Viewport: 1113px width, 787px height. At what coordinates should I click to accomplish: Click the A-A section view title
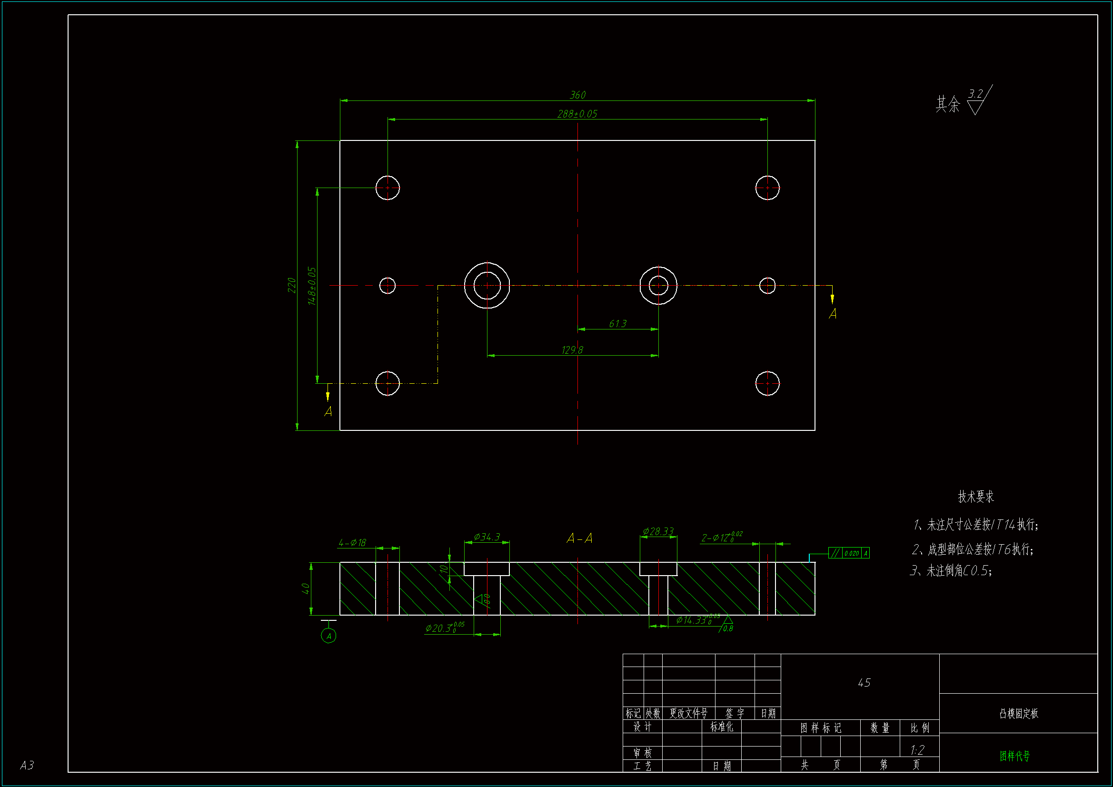(x=579, y=538)
